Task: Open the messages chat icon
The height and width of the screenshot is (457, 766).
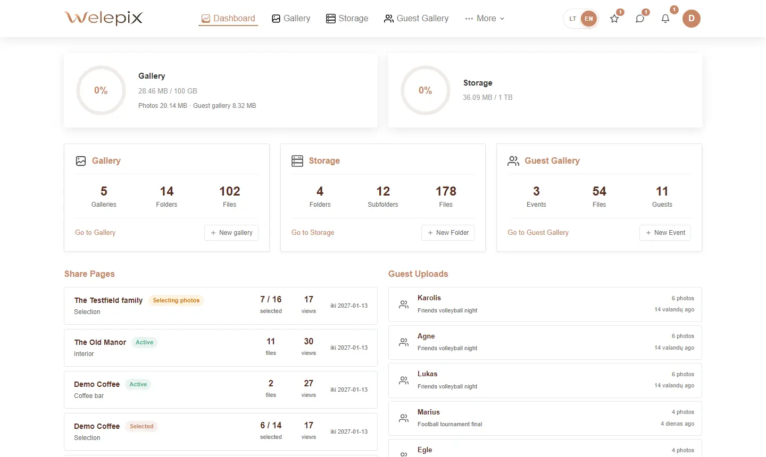Action: coord(640,19)
